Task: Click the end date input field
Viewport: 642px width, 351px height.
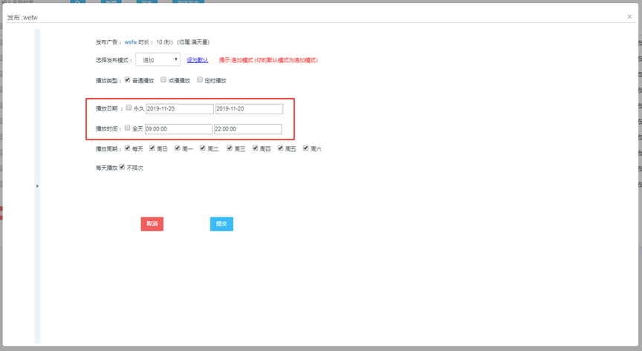Action: (x=248, y=109)
